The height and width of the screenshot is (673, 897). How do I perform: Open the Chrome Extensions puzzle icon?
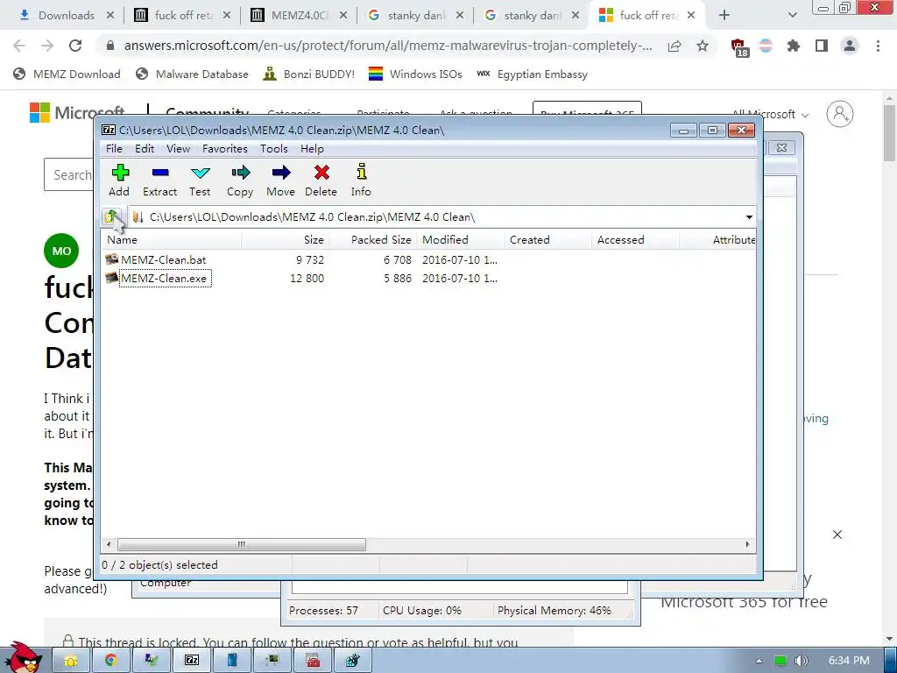tap(793, 46)
